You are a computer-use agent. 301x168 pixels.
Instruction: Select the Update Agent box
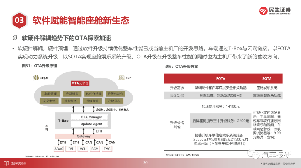pos(89,124)
